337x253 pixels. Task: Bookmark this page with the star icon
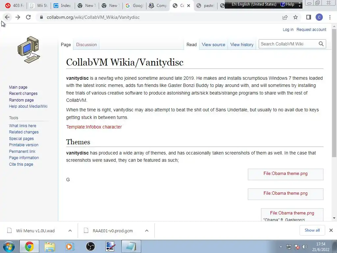pos(296,17)
